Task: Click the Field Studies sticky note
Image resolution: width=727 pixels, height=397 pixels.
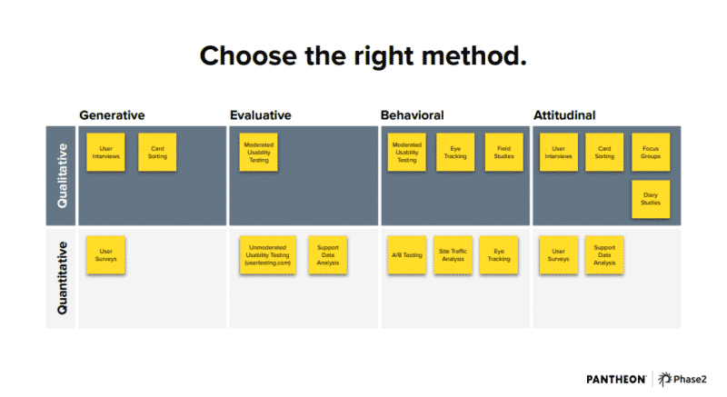Action: (504, 153)
